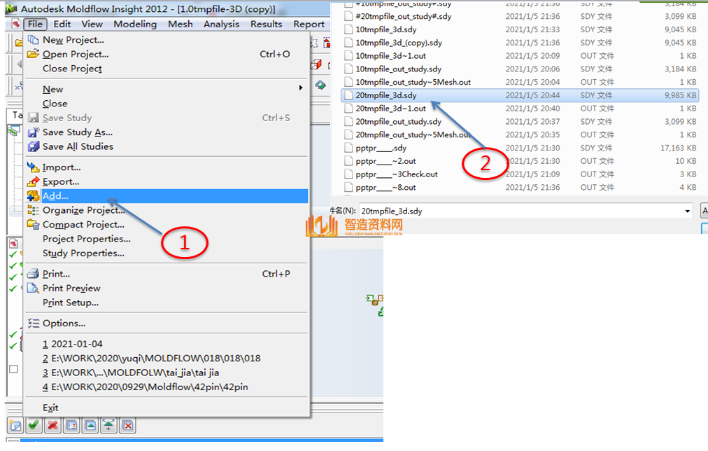
Task: Click the Print Preview menu entry
Action: point(71,288)
